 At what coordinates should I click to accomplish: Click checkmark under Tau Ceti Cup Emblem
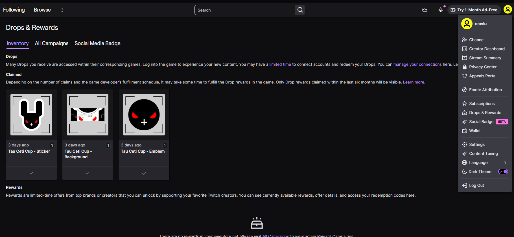point(144,173)
